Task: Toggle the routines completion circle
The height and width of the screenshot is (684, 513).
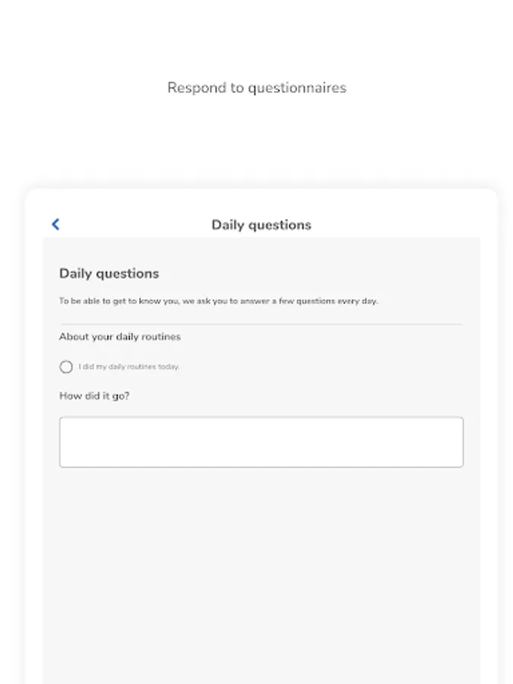Action: click(x=66, y=366)
